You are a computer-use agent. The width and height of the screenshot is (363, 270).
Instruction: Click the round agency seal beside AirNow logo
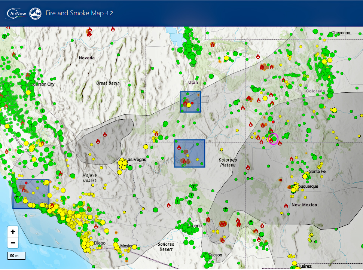pos(36,13)
